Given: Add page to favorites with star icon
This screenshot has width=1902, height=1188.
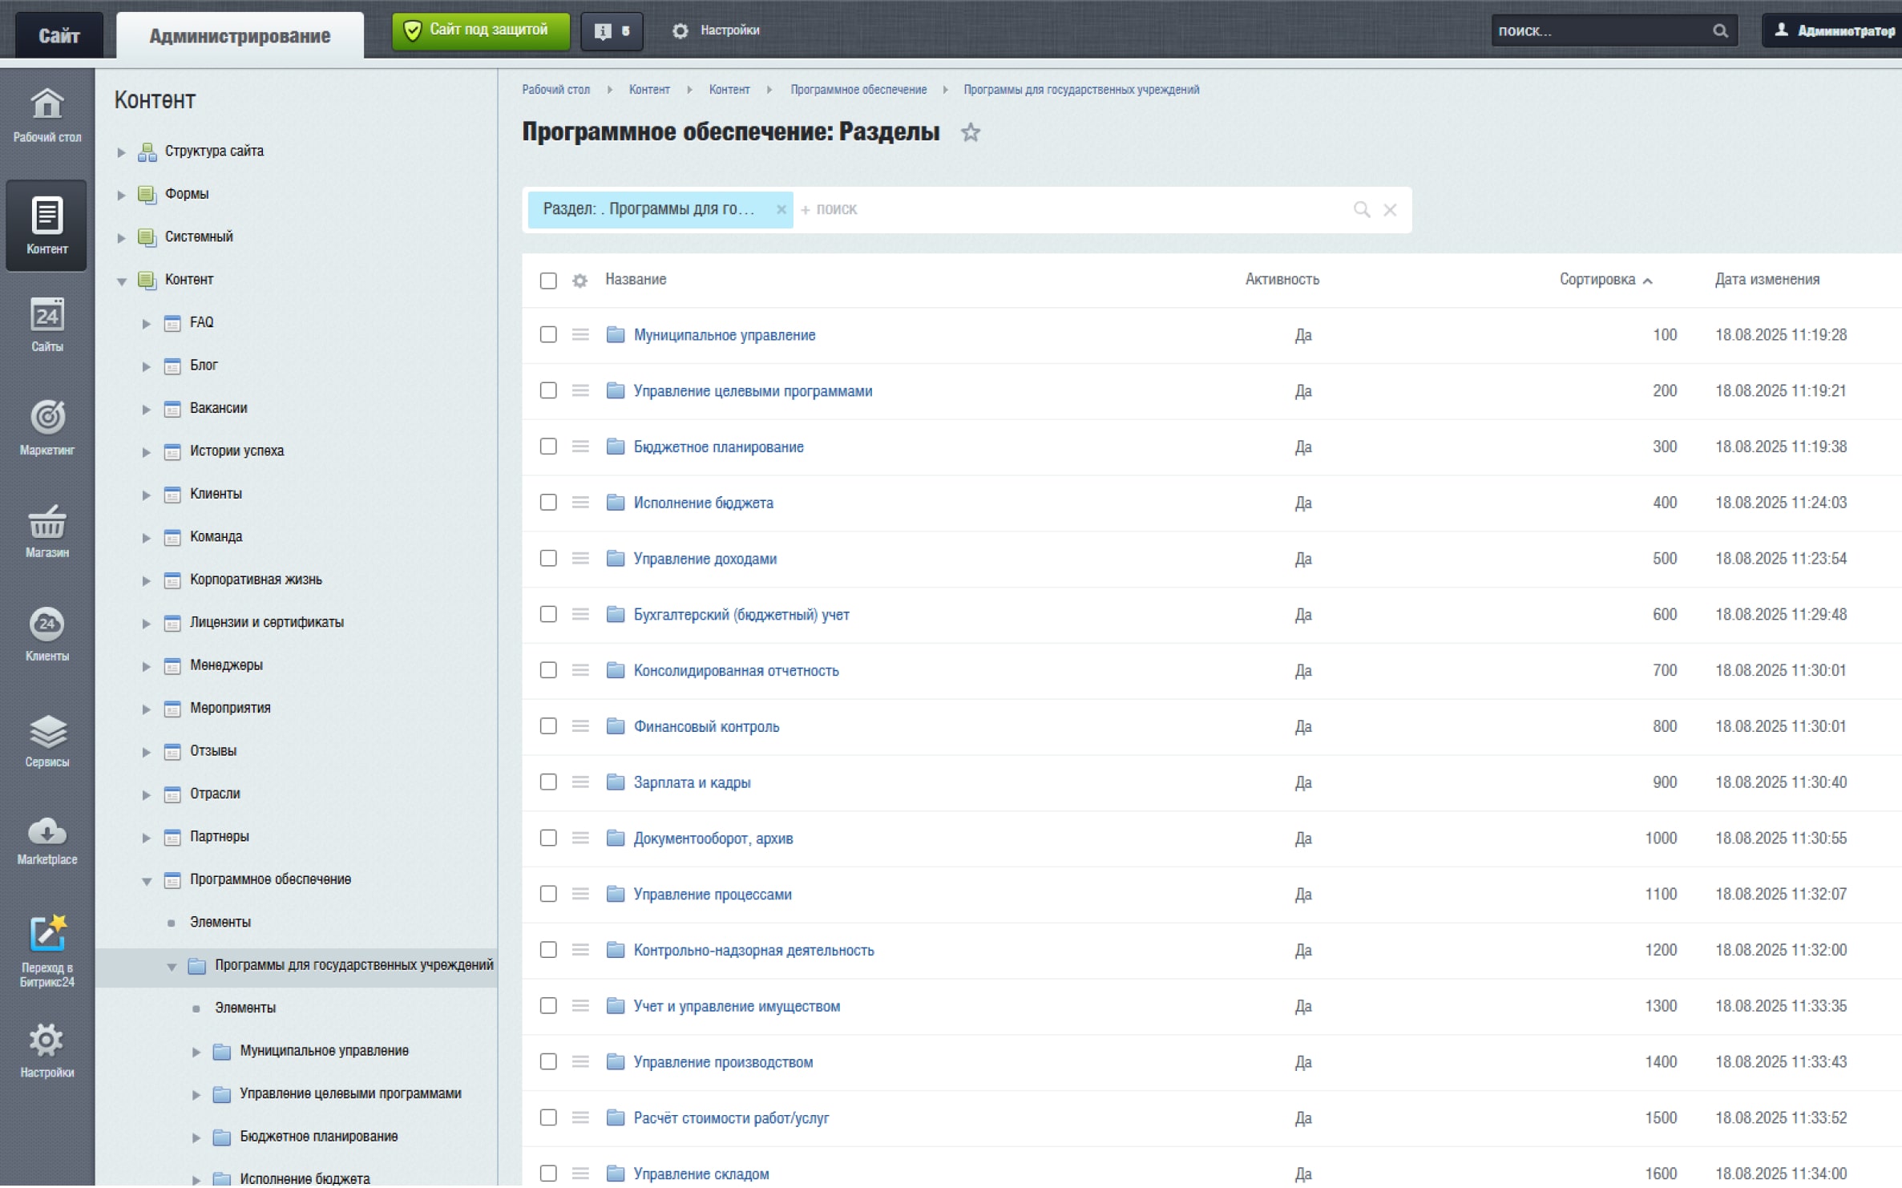Looking at the screenshot, I should (x=971, y=132).
